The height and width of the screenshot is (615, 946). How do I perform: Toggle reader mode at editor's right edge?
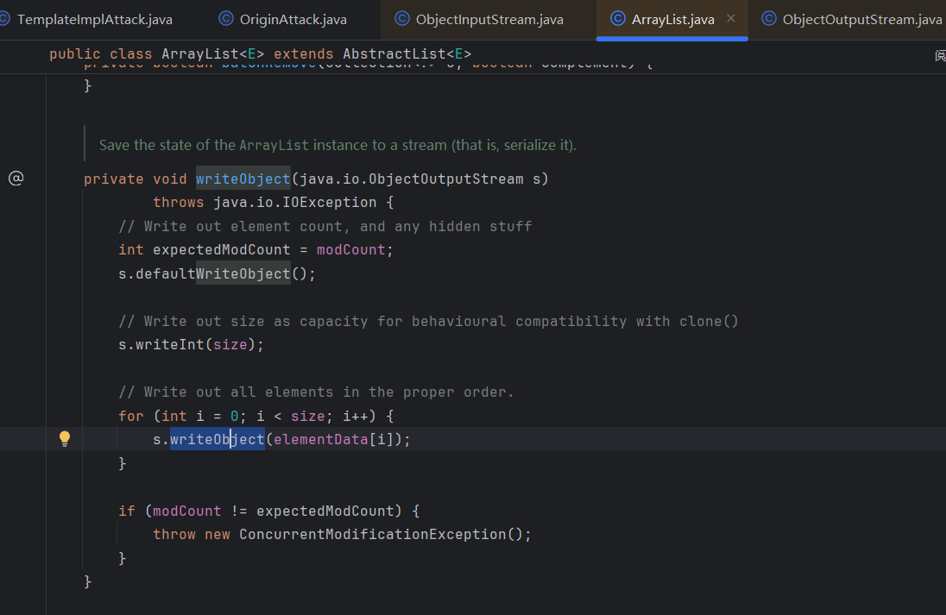[x=939, y=55]
